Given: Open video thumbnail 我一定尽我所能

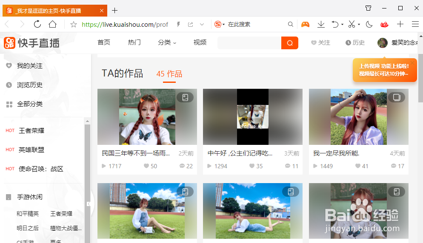Looking at the screenshot, I should [358, 117].
